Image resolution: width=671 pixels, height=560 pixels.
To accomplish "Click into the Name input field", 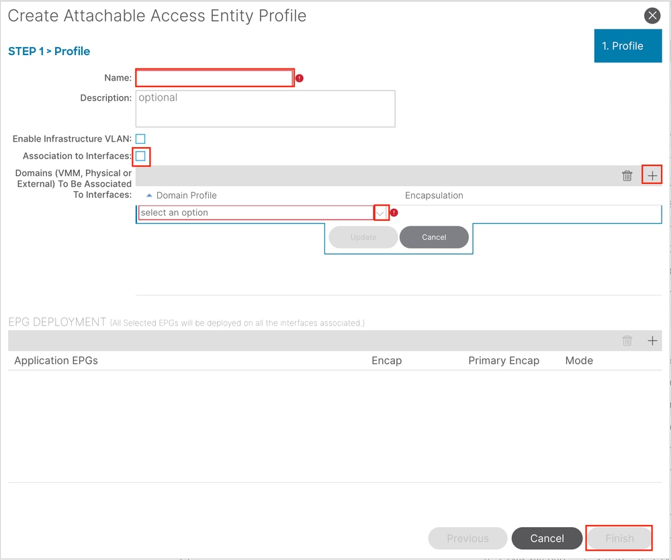I will tap(215, 79).
